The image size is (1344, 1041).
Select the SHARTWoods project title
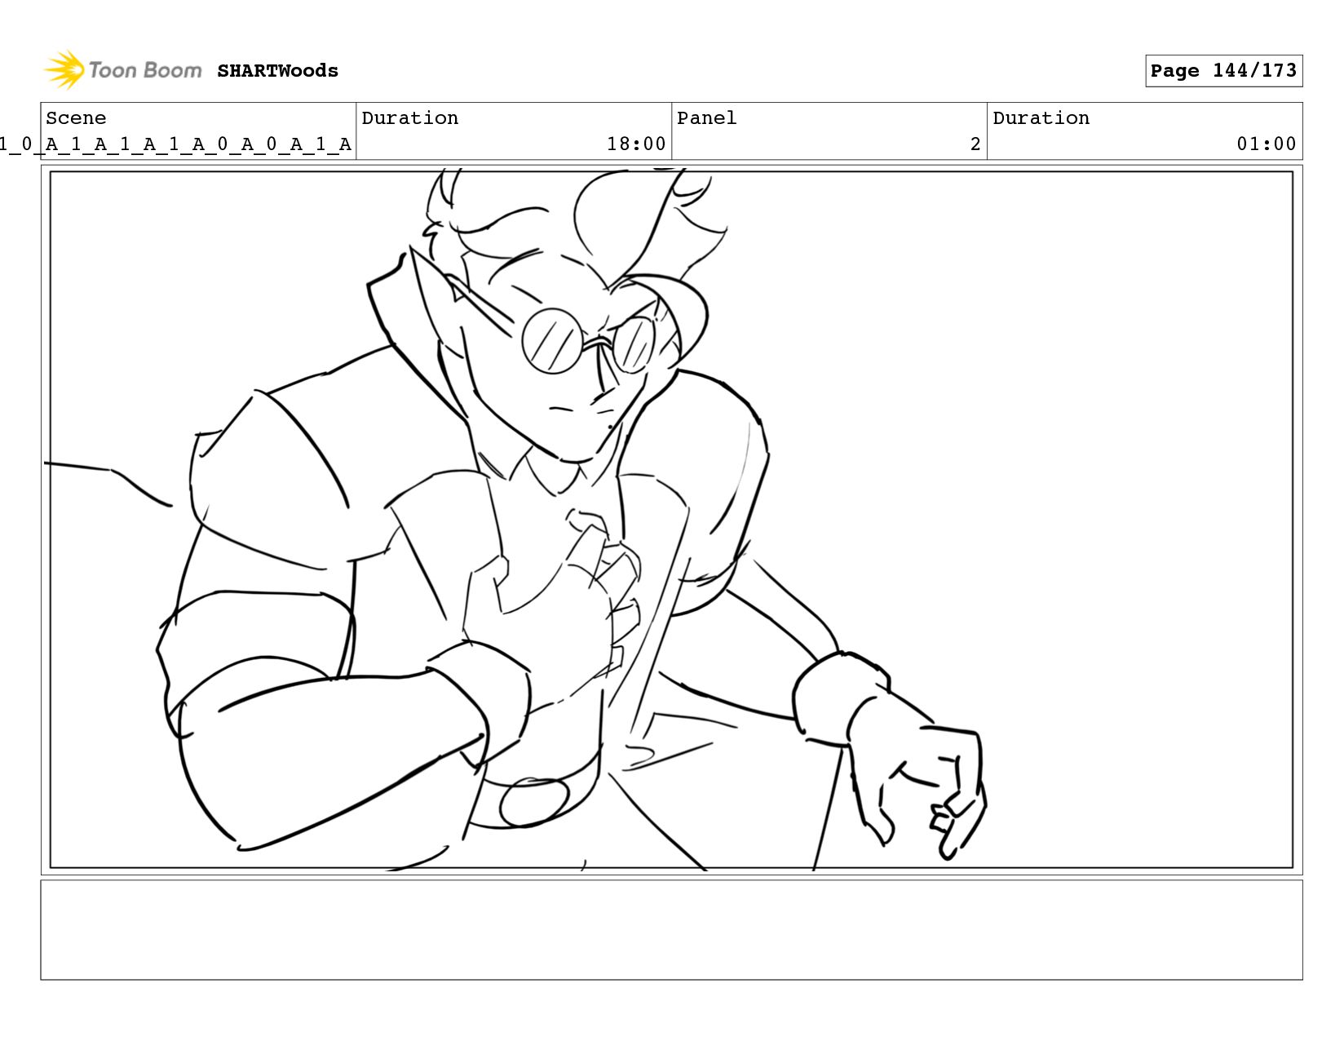pos(277,71)
